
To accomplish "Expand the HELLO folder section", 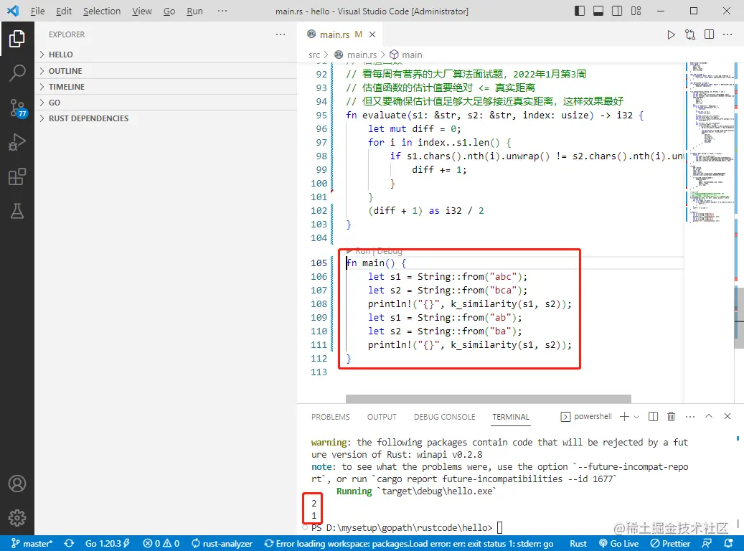I will click(166, 55).
